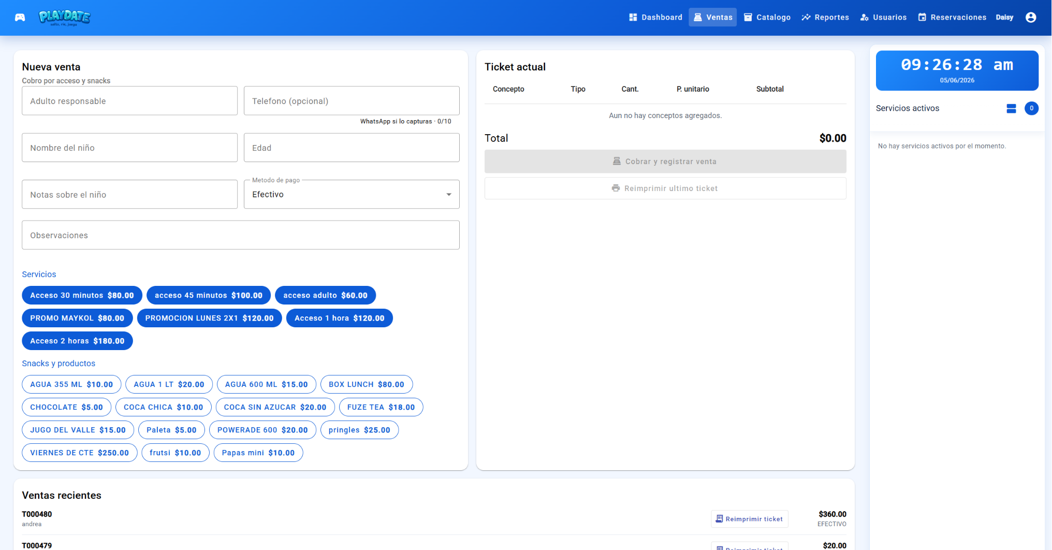The width and height of the screenshot is (1052, 550).
Task: Open the Reservaciones calendar page
Action: tap(952, 18)
